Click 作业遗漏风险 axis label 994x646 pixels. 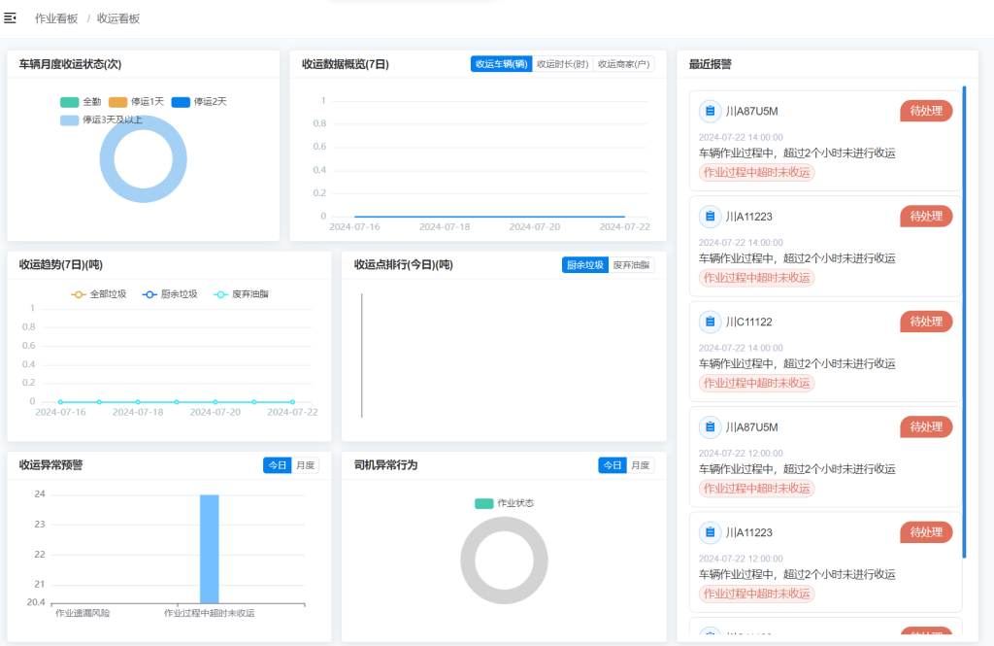pos(83,613)
